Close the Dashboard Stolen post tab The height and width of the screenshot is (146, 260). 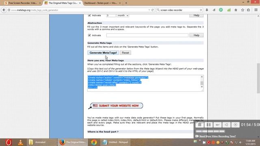120,3
